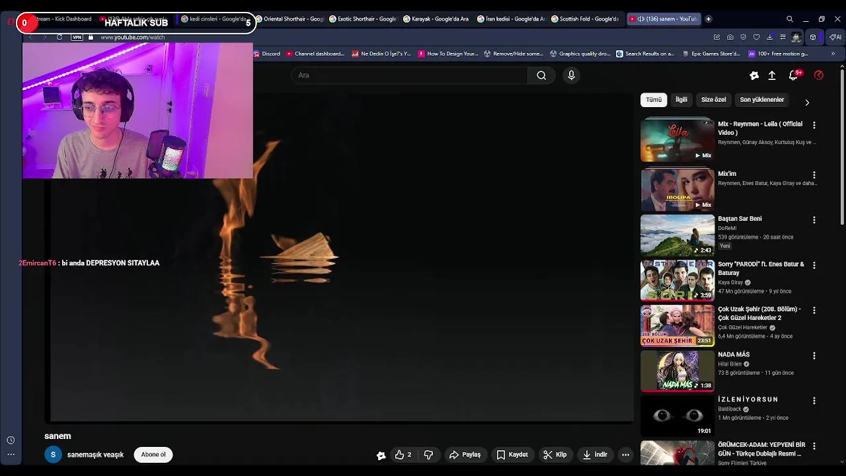Switch to Karayak browser tab
This screenshot has height=476, width=846.
coord(438,19)
